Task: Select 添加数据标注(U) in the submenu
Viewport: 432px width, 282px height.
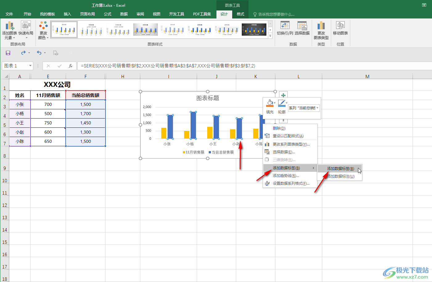Action: pyautogui.click(x=339, y=176)
